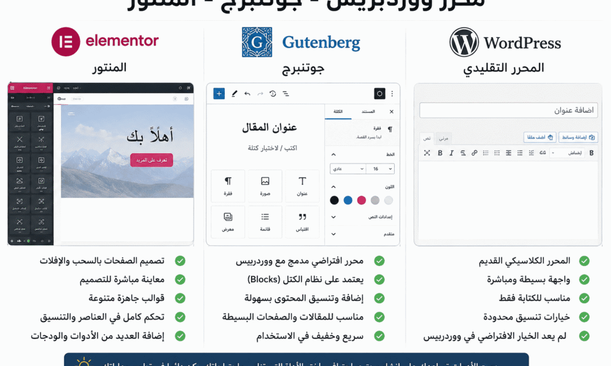Image resolution: width=611 pixels, height=366 pixels.
Task: Click the اضافة عنوان title input field
Action: coord(508,110)
